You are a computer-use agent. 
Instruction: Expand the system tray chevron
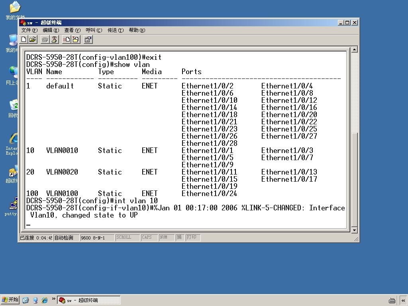click(x=403, y=300)
